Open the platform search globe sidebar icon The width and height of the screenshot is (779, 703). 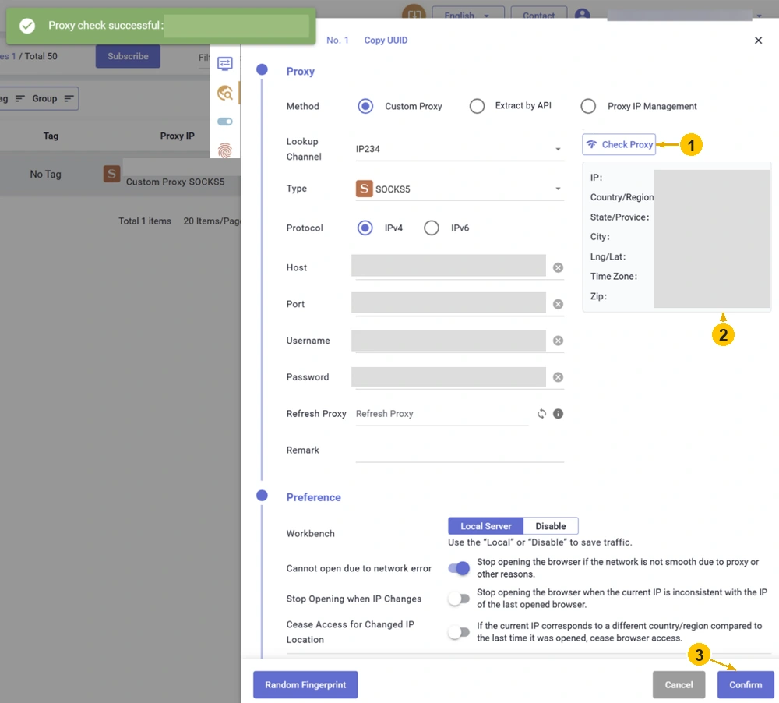point(224,93)
